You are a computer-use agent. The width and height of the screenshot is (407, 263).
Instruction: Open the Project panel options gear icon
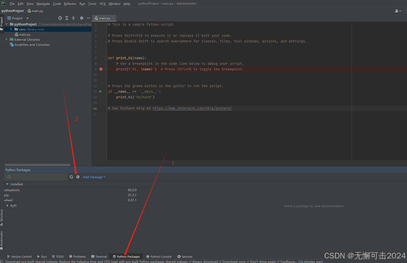tap(81, 18)
